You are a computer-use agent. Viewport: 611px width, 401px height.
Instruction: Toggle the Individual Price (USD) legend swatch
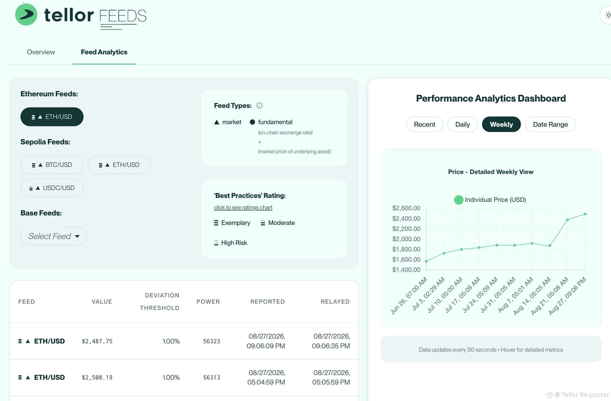(459, 200)
